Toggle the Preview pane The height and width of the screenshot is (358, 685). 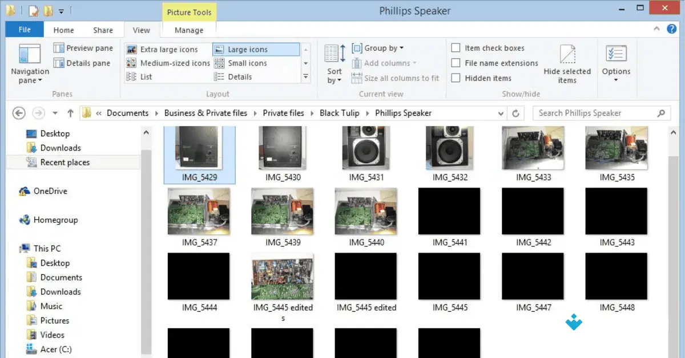point(83,48)
